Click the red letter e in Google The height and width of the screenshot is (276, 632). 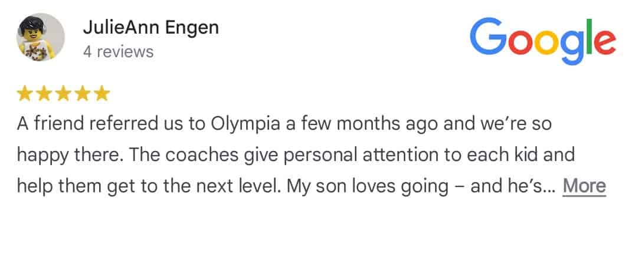[606, 42]
